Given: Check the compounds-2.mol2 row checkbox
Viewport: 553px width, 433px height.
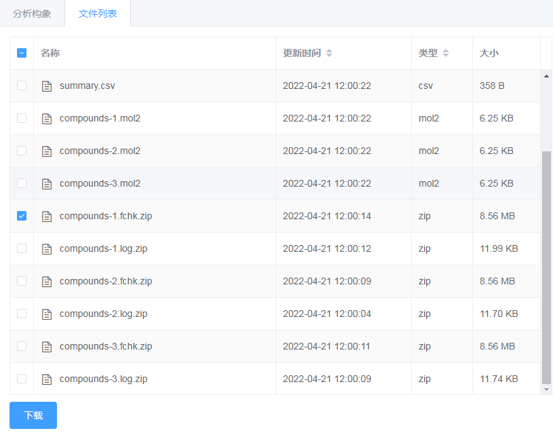Looking at the screenshot, I should pos(22,151).
